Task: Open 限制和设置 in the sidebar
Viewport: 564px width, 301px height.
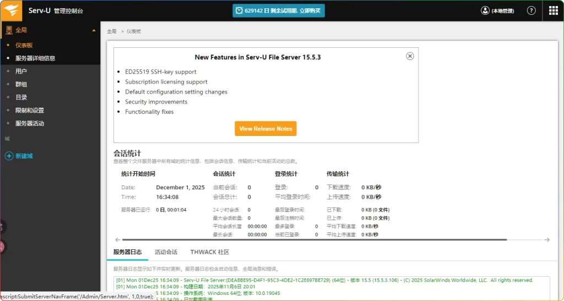Action: [x=30, y=110]
